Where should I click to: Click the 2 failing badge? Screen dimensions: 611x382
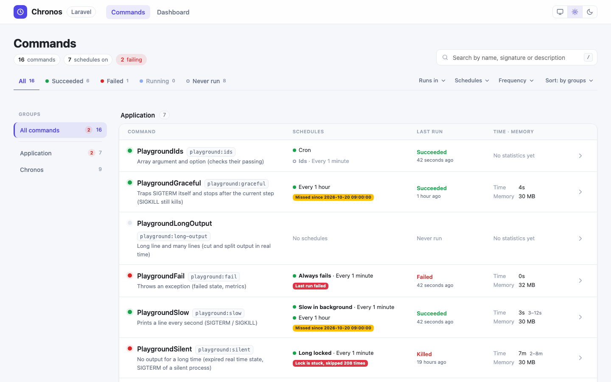point(131,59)
